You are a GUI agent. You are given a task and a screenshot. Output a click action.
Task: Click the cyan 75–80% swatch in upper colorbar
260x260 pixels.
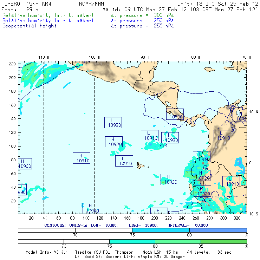click(161, 230)
